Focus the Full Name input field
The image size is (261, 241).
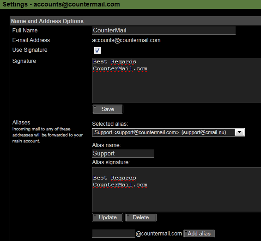tap(164, 31)
